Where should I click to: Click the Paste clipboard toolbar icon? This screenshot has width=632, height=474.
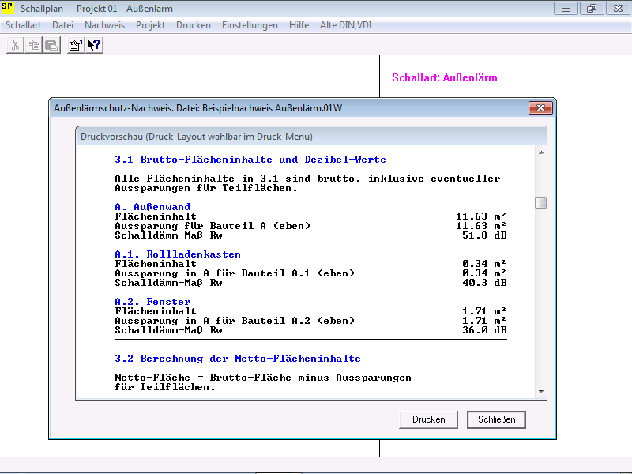tap(51, 45)
